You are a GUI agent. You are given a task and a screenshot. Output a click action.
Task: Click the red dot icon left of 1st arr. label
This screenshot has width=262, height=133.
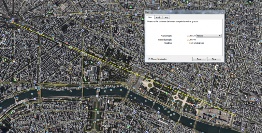coord(184,88)
